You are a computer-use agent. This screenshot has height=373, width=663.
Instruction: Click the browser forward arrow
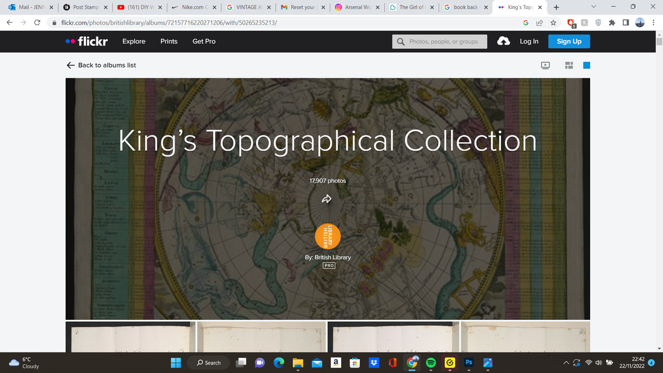pyautogui.click(x=24, y=22)
